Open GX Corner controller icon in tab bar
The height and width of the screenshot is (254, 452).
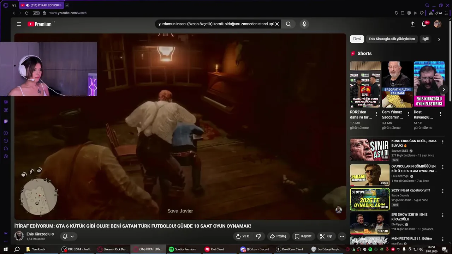[x=14, y=5]
